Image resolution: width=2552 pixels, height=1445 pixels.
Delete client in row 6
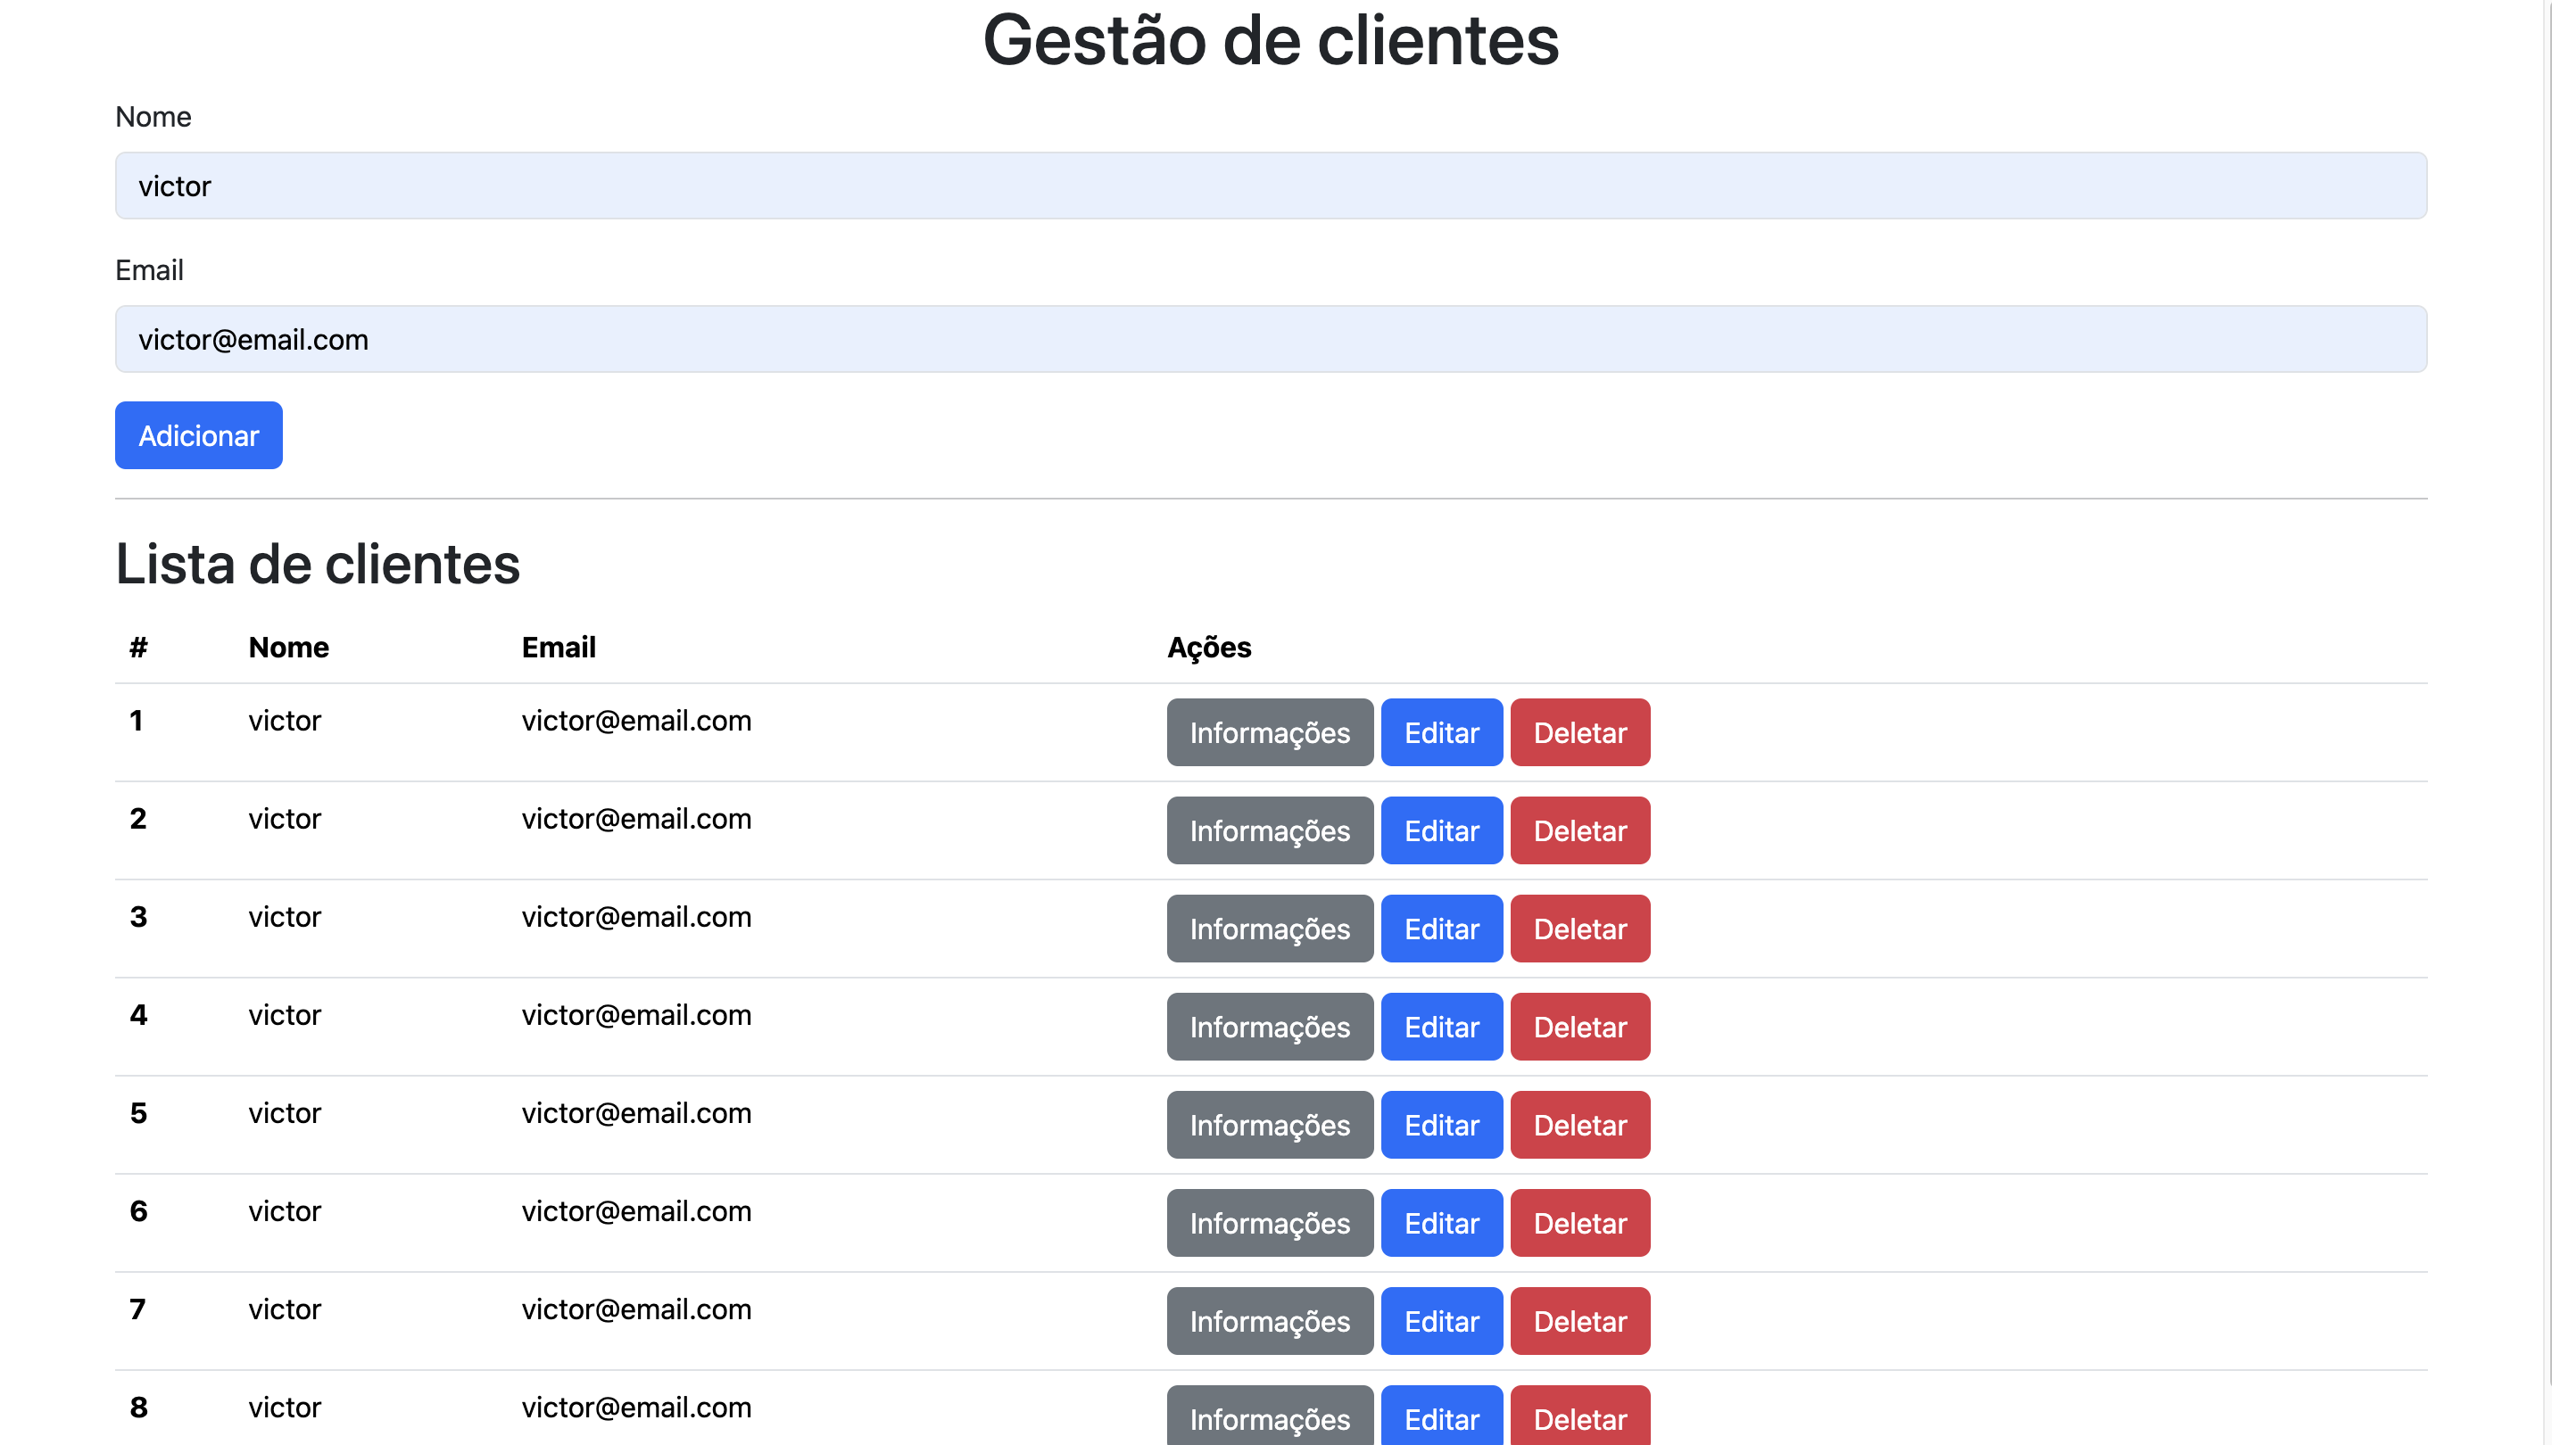pyautogui.click(x=1580, y=1223)
